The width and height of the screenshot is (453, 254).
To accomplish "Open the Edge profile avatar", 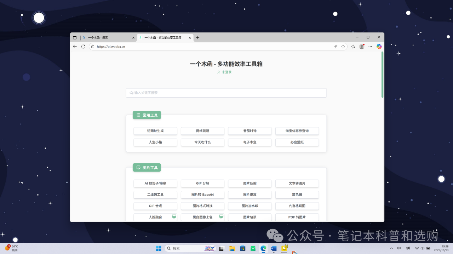I will tap(361, 47).
